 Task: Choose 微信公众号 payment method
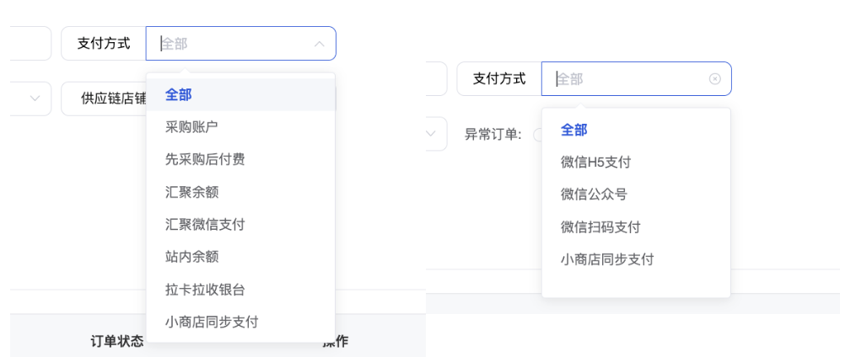pos(594,194)
